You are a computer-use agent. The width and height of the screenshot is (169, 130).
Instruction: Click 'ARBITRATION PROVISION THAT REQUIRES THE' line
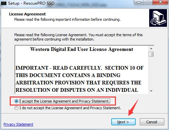(78, 83)
